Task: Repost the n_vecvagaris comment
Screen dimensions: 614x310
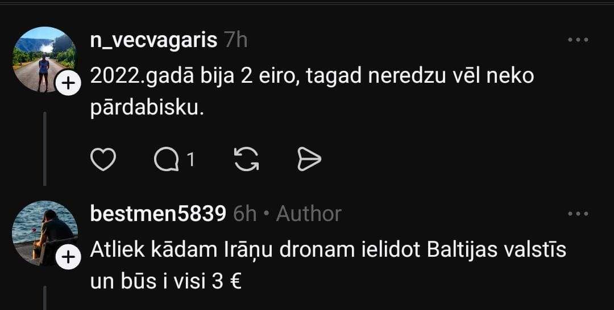Action: click(x=246, y=159)
